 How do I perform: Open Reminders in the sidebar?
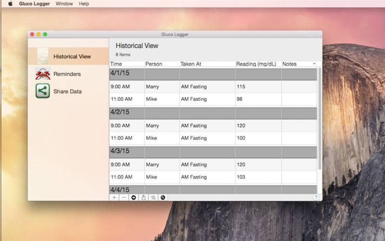[x=68, y=74]
